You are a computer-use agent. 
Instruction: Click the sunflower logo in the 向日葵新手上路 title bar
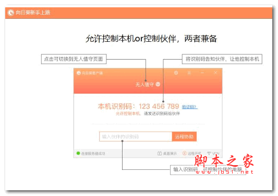[10, 13]
